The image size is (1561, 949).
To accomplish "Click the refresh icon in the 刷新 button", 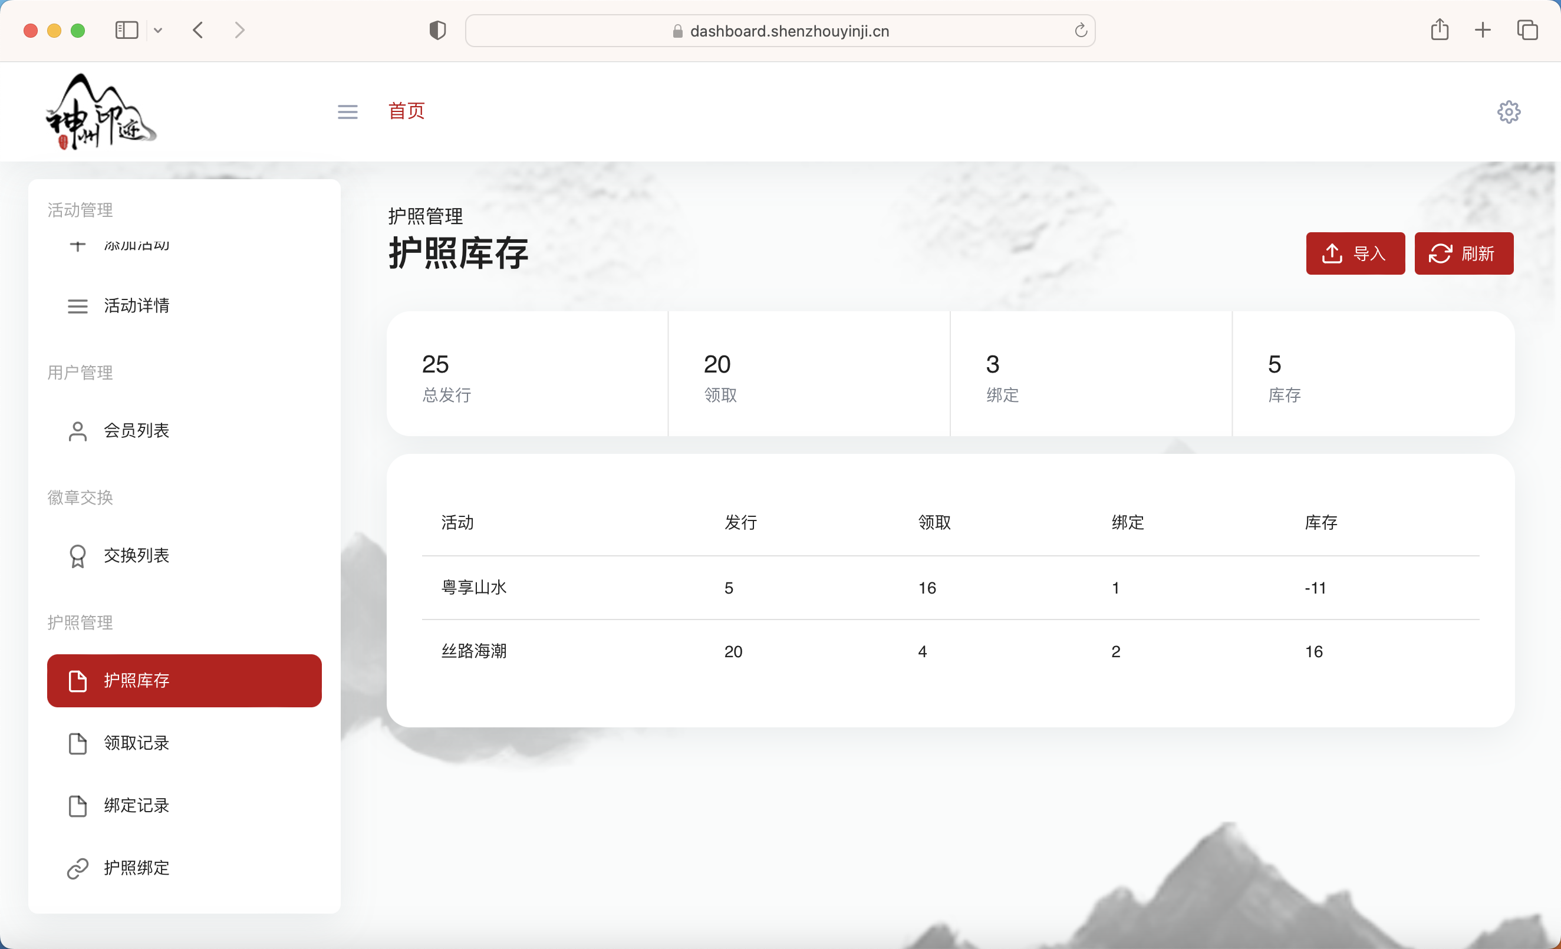I will pyautogui.click(x=1441, y=253).
